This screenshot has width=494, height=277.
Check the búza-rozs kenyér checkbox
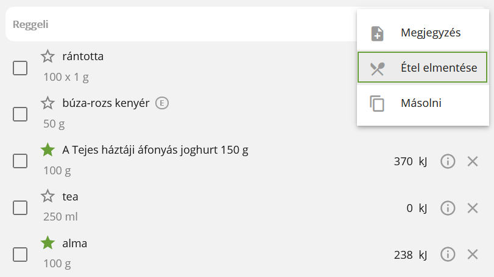click(20, 114)
